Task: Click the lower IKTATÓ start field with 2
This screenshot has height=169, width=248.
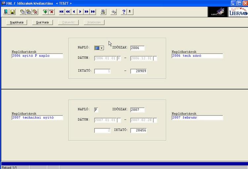Action: tap(102, 130)
